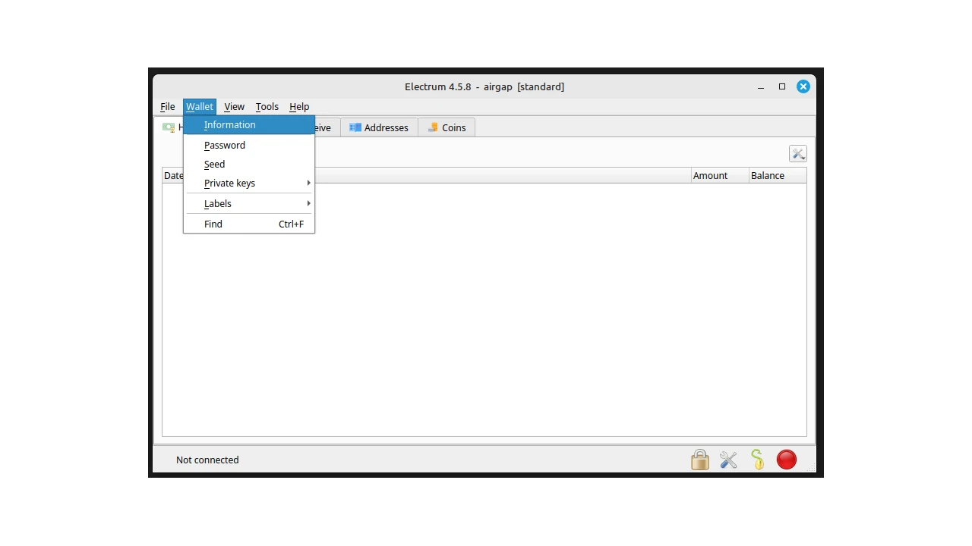
Task: Click the Amount column header
Action: click(x=710, y=175)
